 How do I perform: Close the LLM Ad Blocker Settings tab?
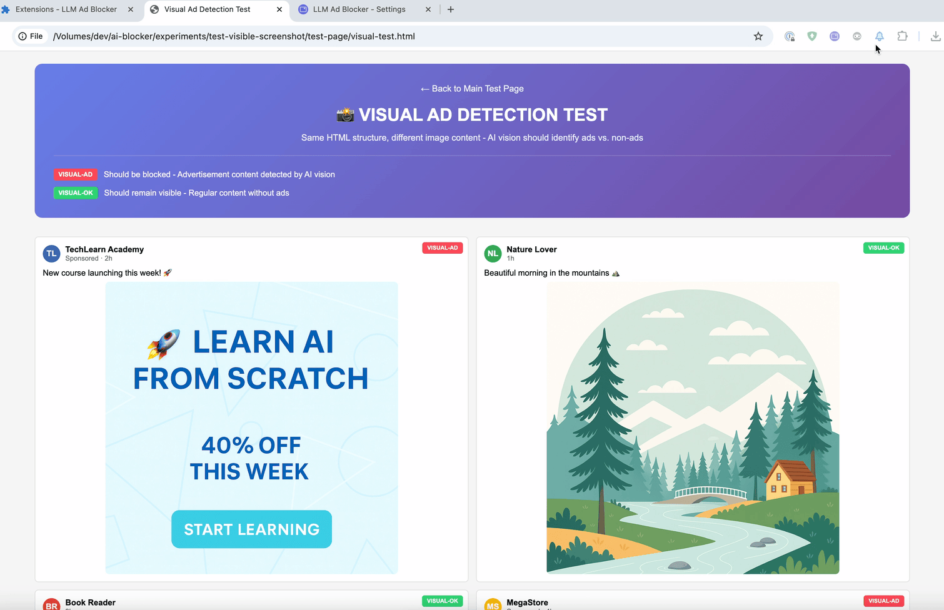(x=428, y=9)
